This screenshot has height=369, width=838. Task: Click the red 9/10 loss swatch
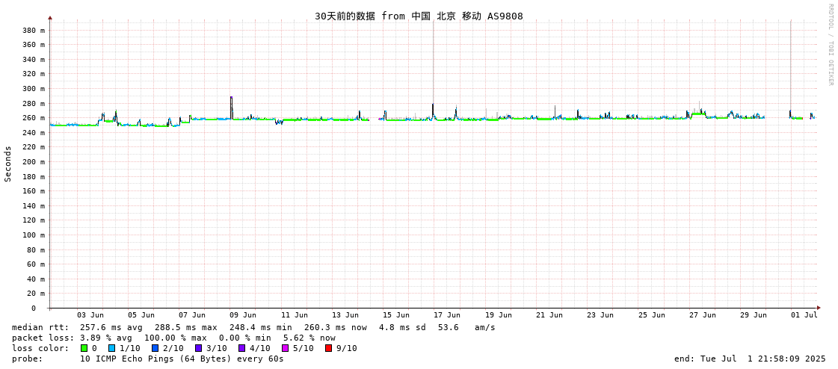pos(328,348)
